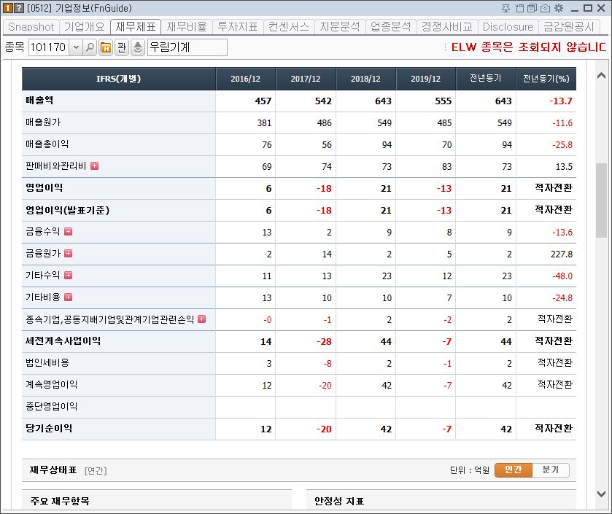Toggle the pin icon in the title bar
Image resolution: width=612 pixels, height=514 pixels.
506,7
